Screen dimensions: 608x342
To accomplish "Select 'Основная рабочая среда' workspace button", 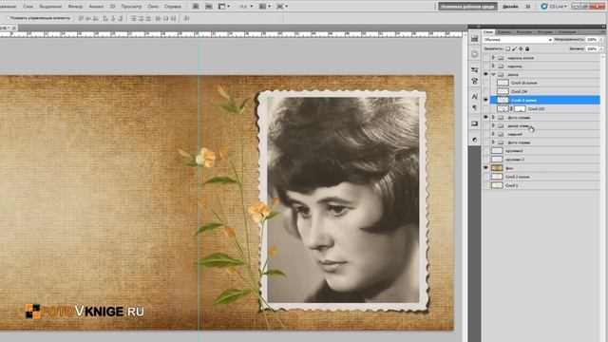I will (468, 7).
